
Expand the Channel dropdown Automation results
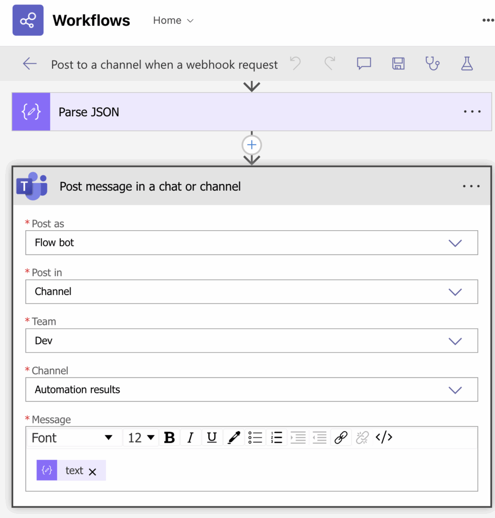[x=455, y=390]
